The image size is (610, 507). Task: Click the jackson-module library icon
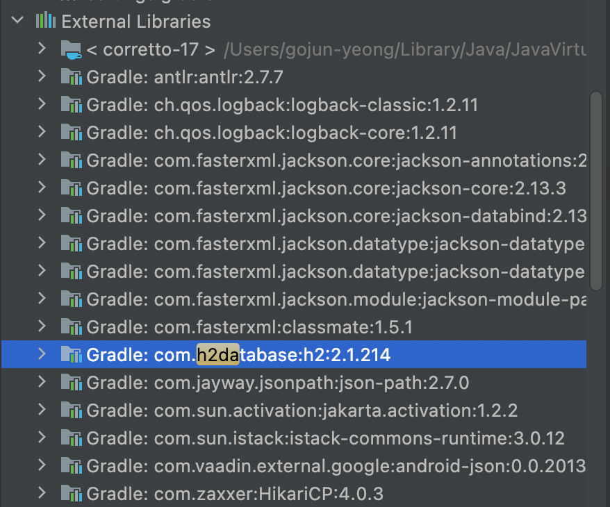(x=71, y=299)
